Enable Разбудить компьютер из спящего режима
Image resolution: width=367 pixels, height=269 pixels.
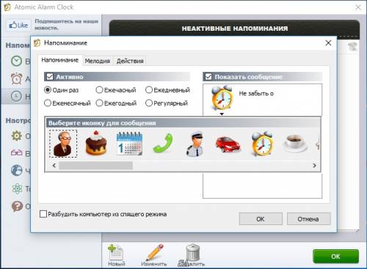(43, 214)
